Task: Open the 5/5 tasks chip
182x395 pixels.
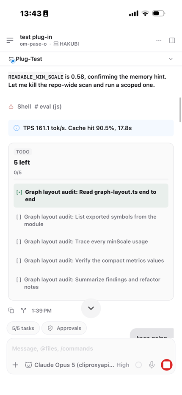Action: click(23, 328)
